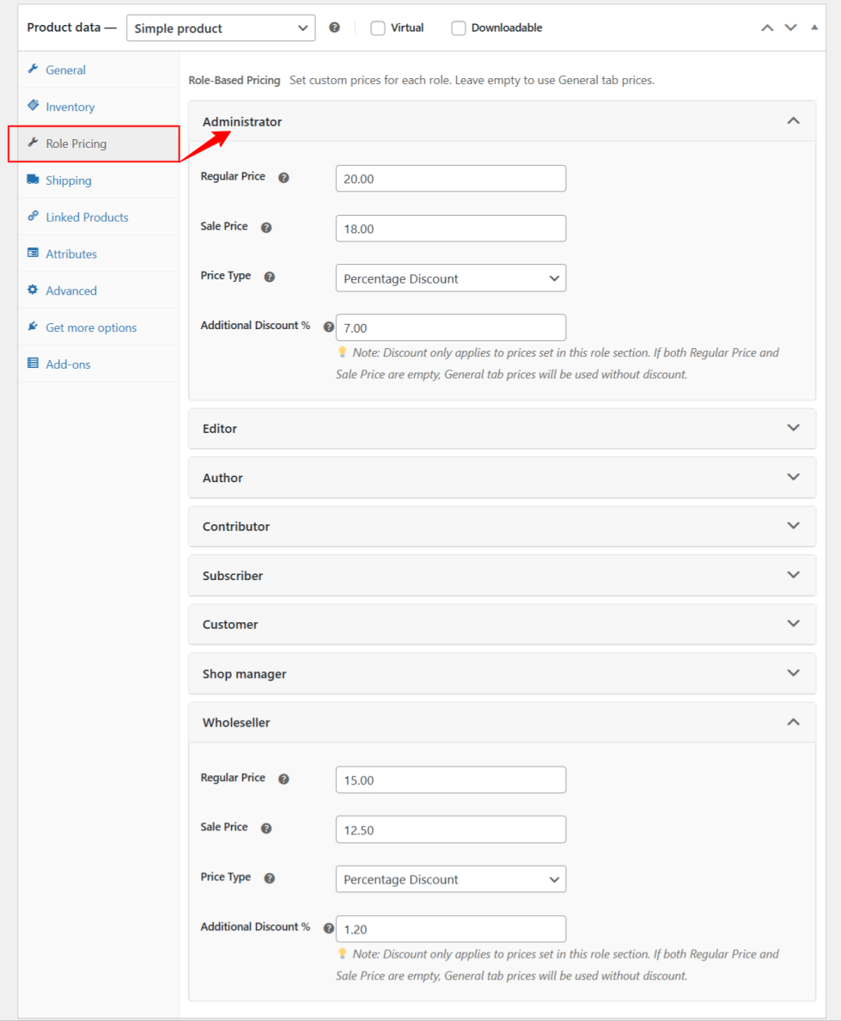Image resolution: width=841 pixels, height=1021 pixels.
Task: Click help icon beside Wholeseller Additional Discount
Action: (328, 928)
